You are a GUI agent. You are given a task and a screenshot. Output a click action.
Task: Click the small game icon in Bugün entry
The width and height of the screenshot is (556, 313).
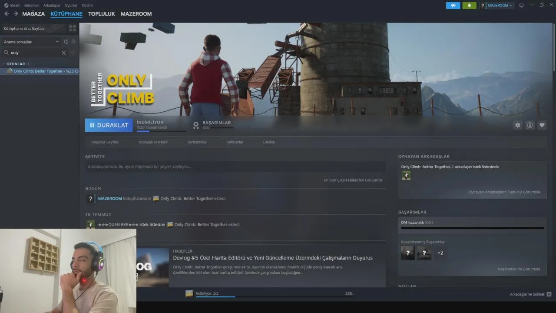point(156,199)
